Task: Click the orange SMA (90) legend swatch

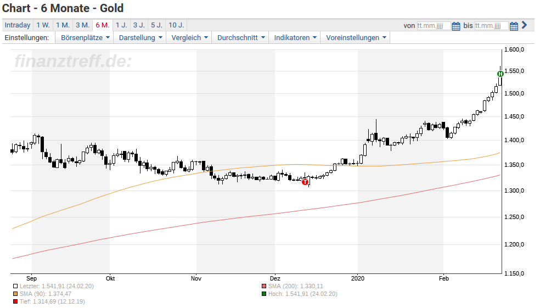Action: [x=15, y=294]
